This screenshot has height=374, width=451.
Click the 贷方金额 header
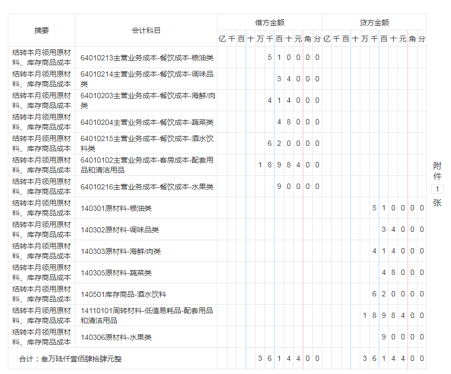click(374, 23)
